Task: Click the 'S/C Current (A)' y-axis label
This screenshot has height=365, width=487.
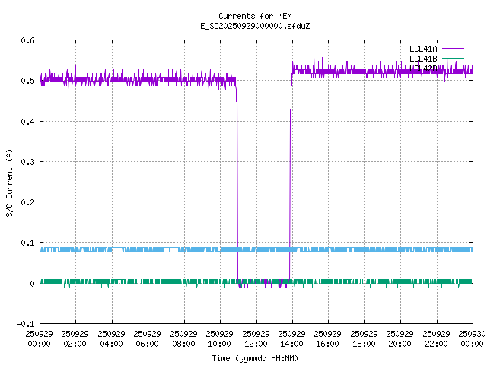Action: (9, 182)
